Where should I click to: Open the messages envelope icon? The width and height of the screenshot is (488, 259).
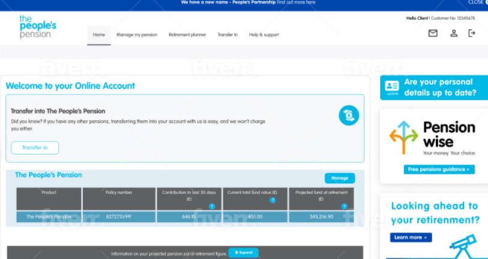433,33
